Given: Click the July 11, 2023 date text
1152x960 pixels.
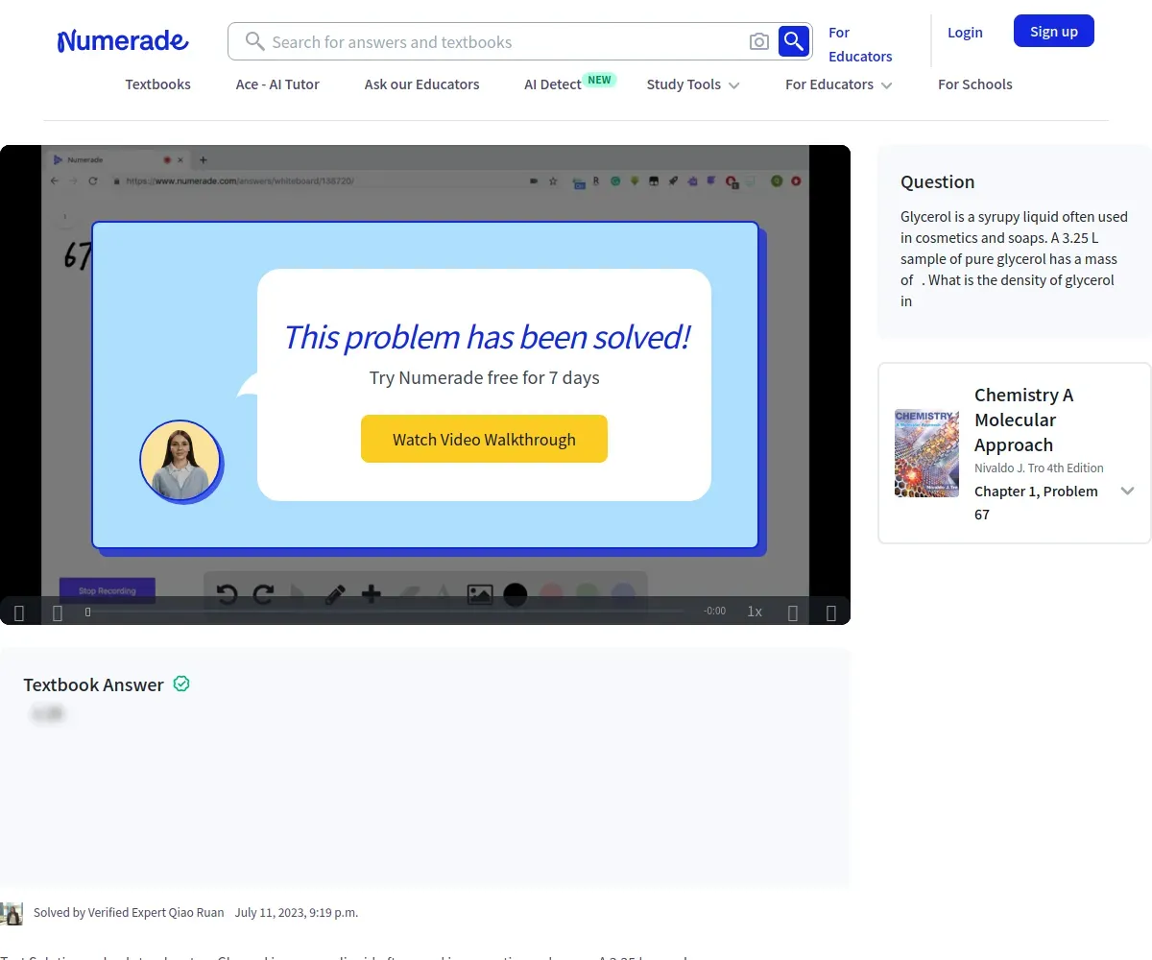Looking at the screenshot, I should (x=297, y=912).
